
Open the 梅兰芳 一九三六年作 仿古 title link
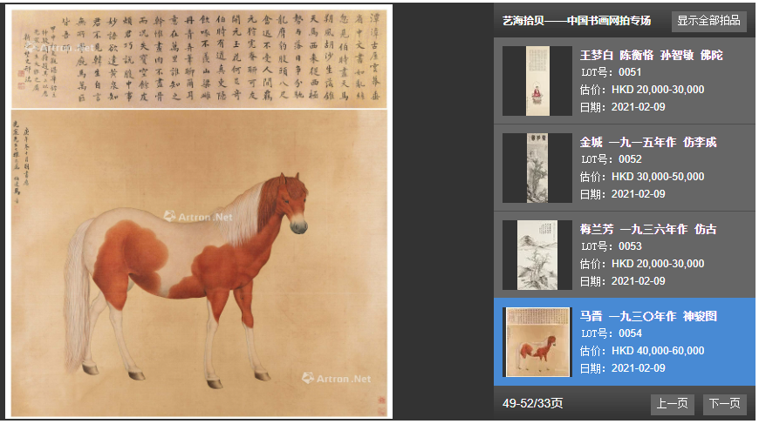pyautogui.click(x=648, y=229)
